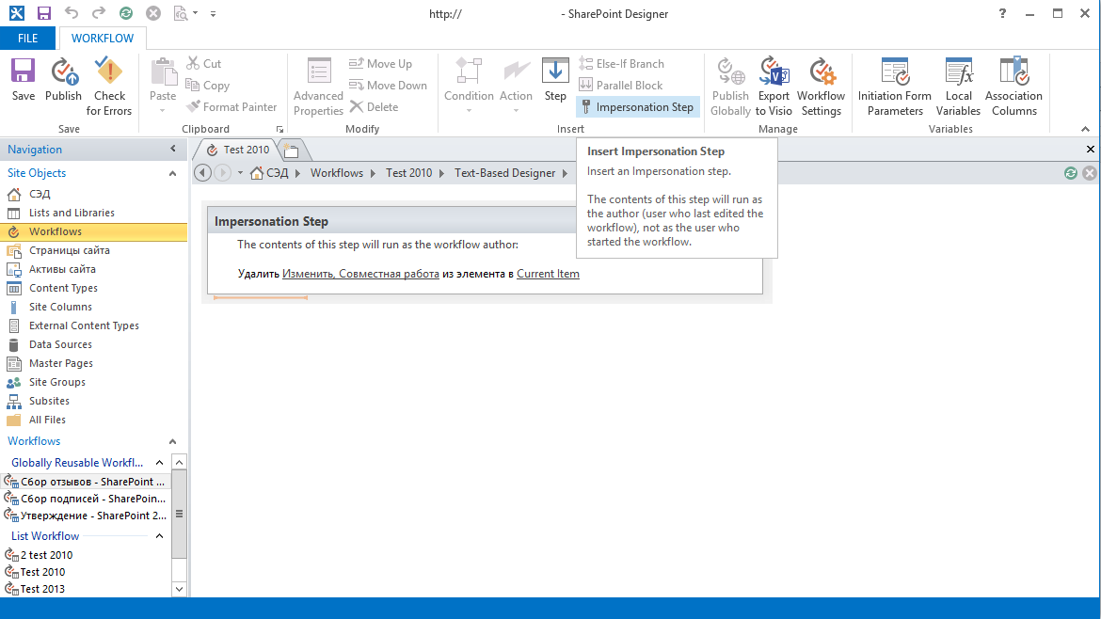This screenshot has height=619, width=1101.
Task: Click the Изменить, Совместная работа link
Action: [x=361, y=274]
